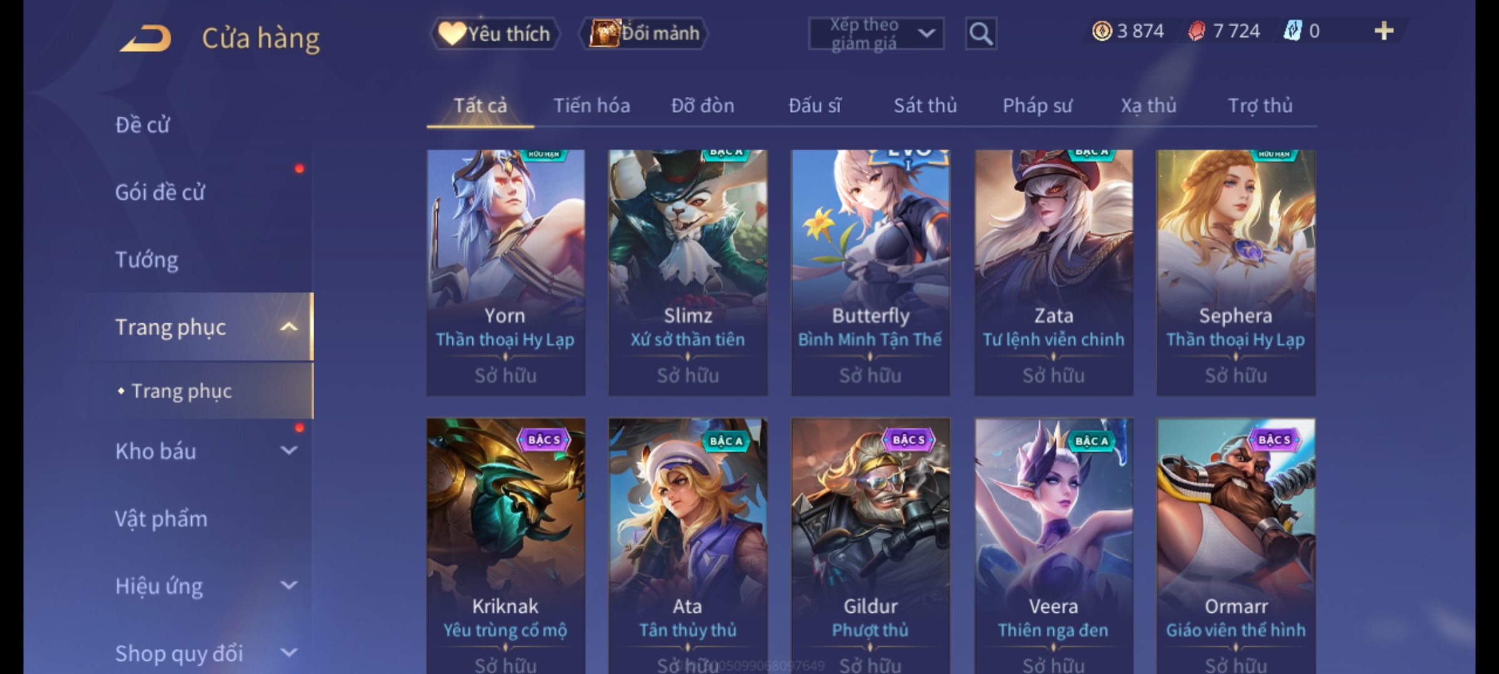
Task: Expand the Shop quy đổi section
Action: [289, 652]
